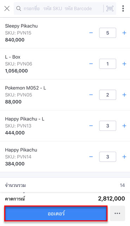130x226 pixels.
Task: Add one more Pokemon M052 - L
Action: click(x=124, y=95)
